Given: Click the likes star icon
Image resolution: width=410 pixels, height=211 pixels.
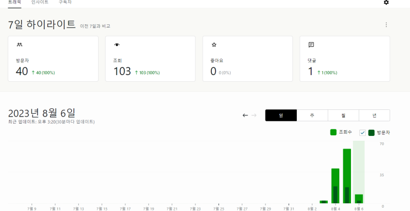Looking at the screenshot, I should 214,45.
